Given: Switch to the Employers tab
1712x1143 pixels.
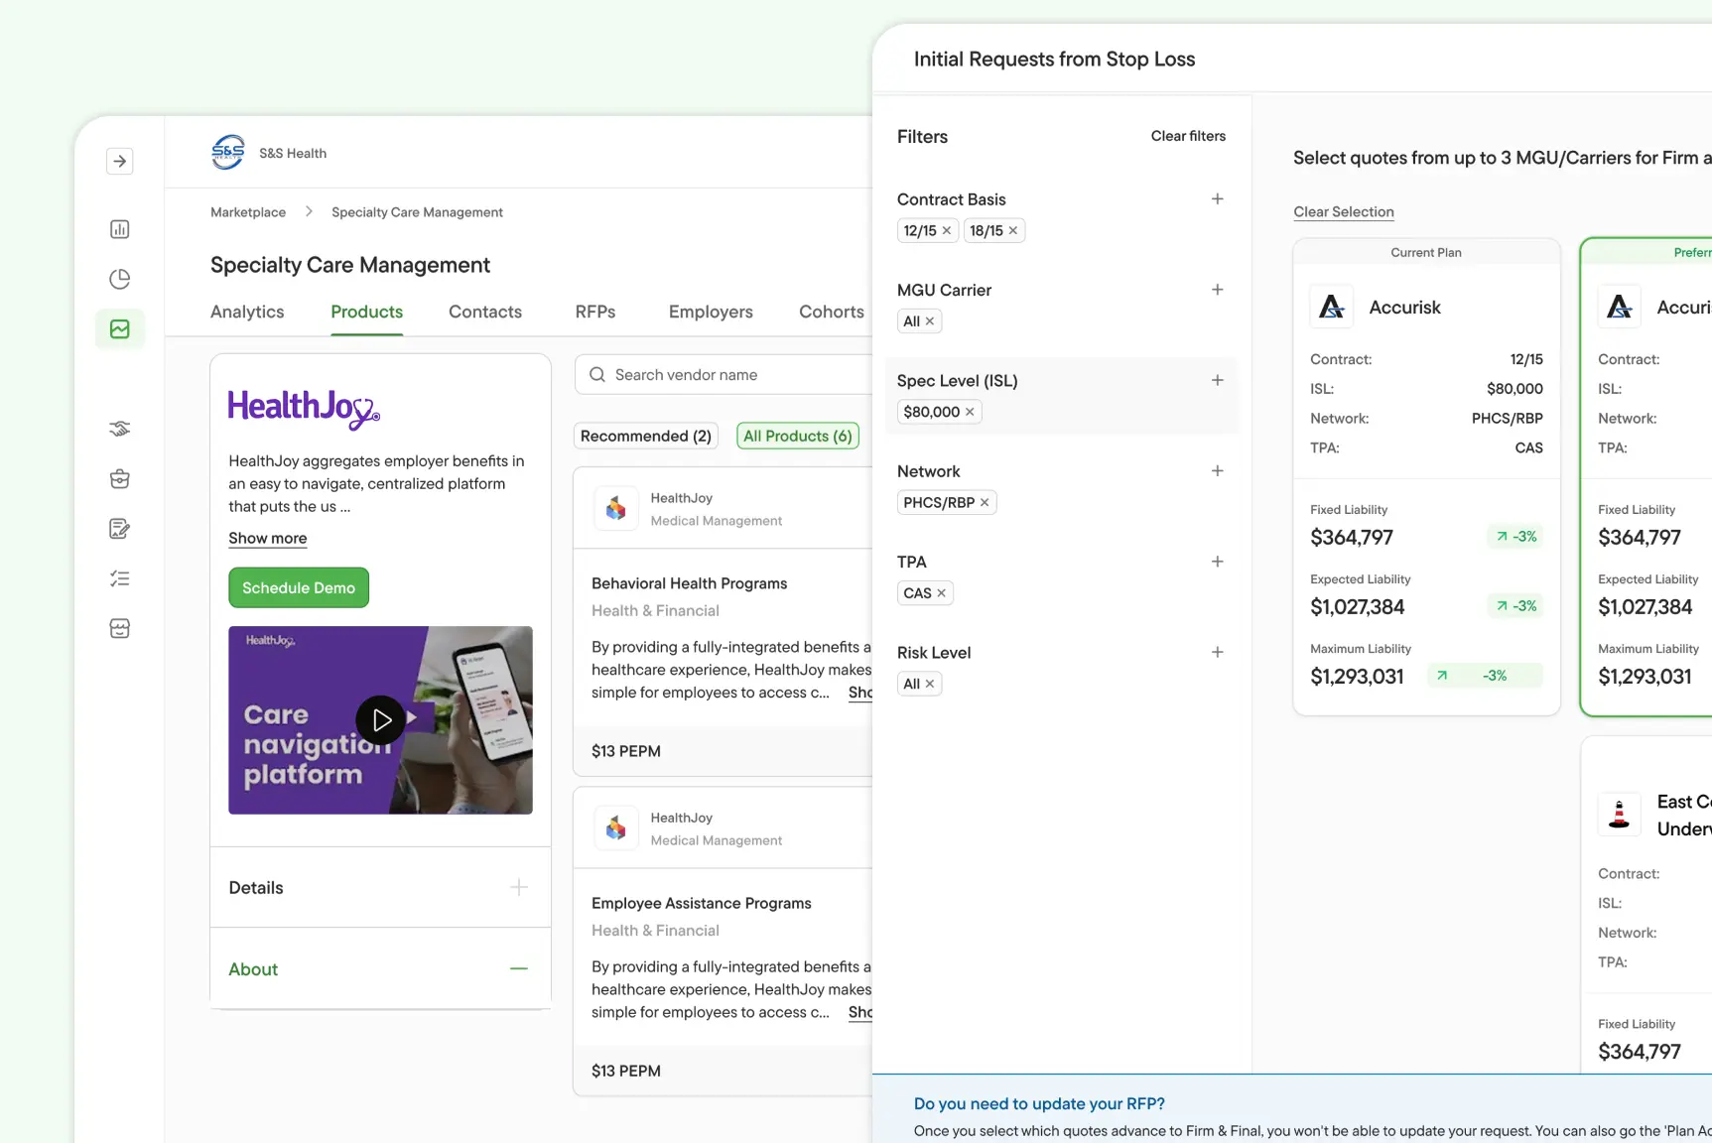Looking at the screenshot, I should click(x=711, y=312).
